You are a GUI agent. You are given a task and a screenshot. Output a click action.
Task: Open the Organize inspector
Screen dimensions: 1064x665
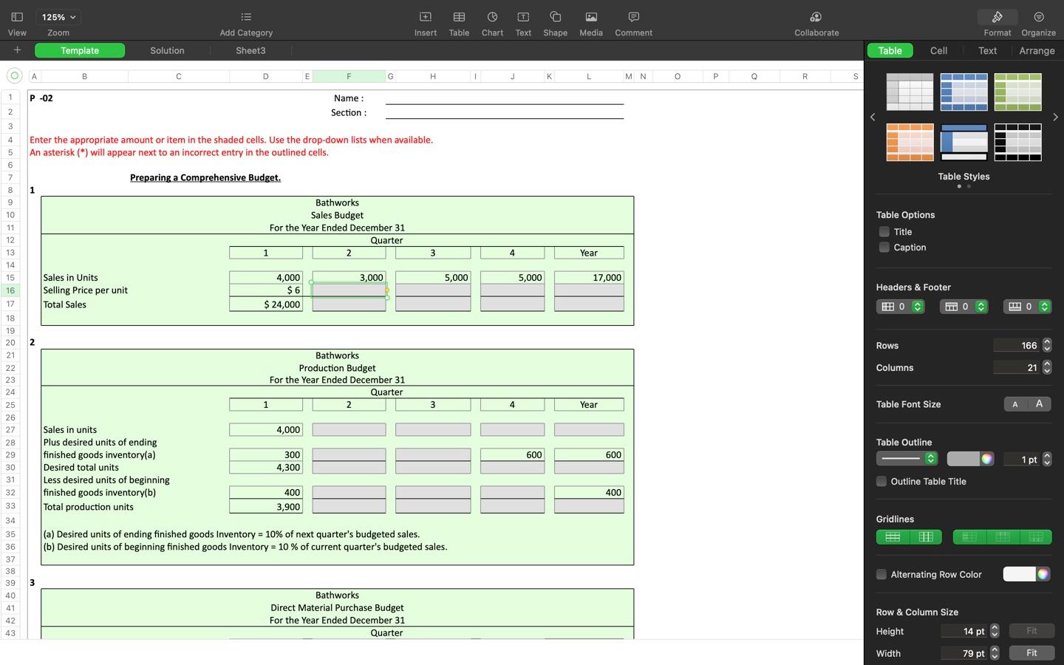point(1039,17)
